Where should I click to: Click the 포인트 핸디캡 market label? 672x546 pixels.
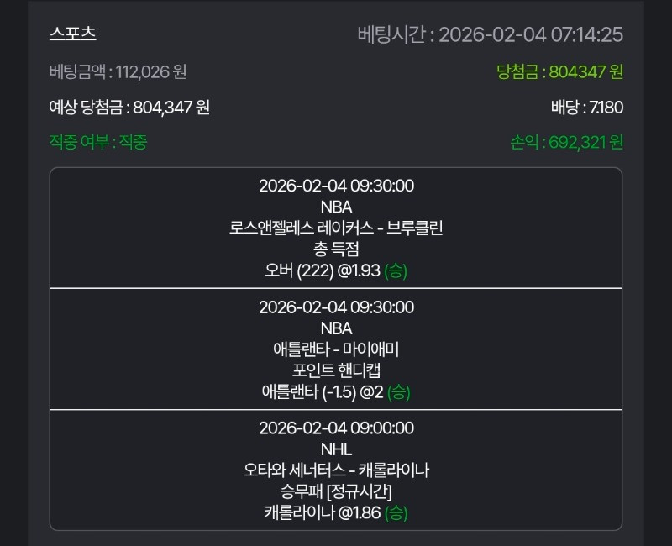coord(336,370)
